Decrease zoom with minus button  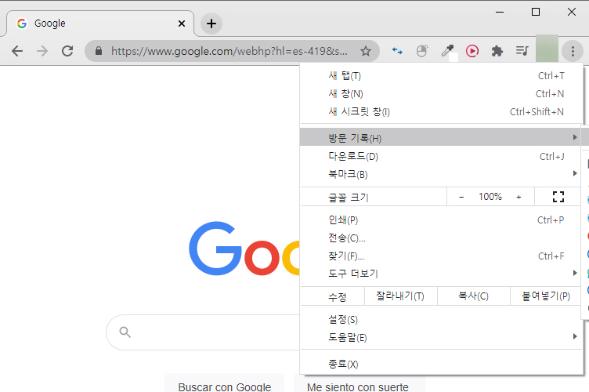(461, 197)
